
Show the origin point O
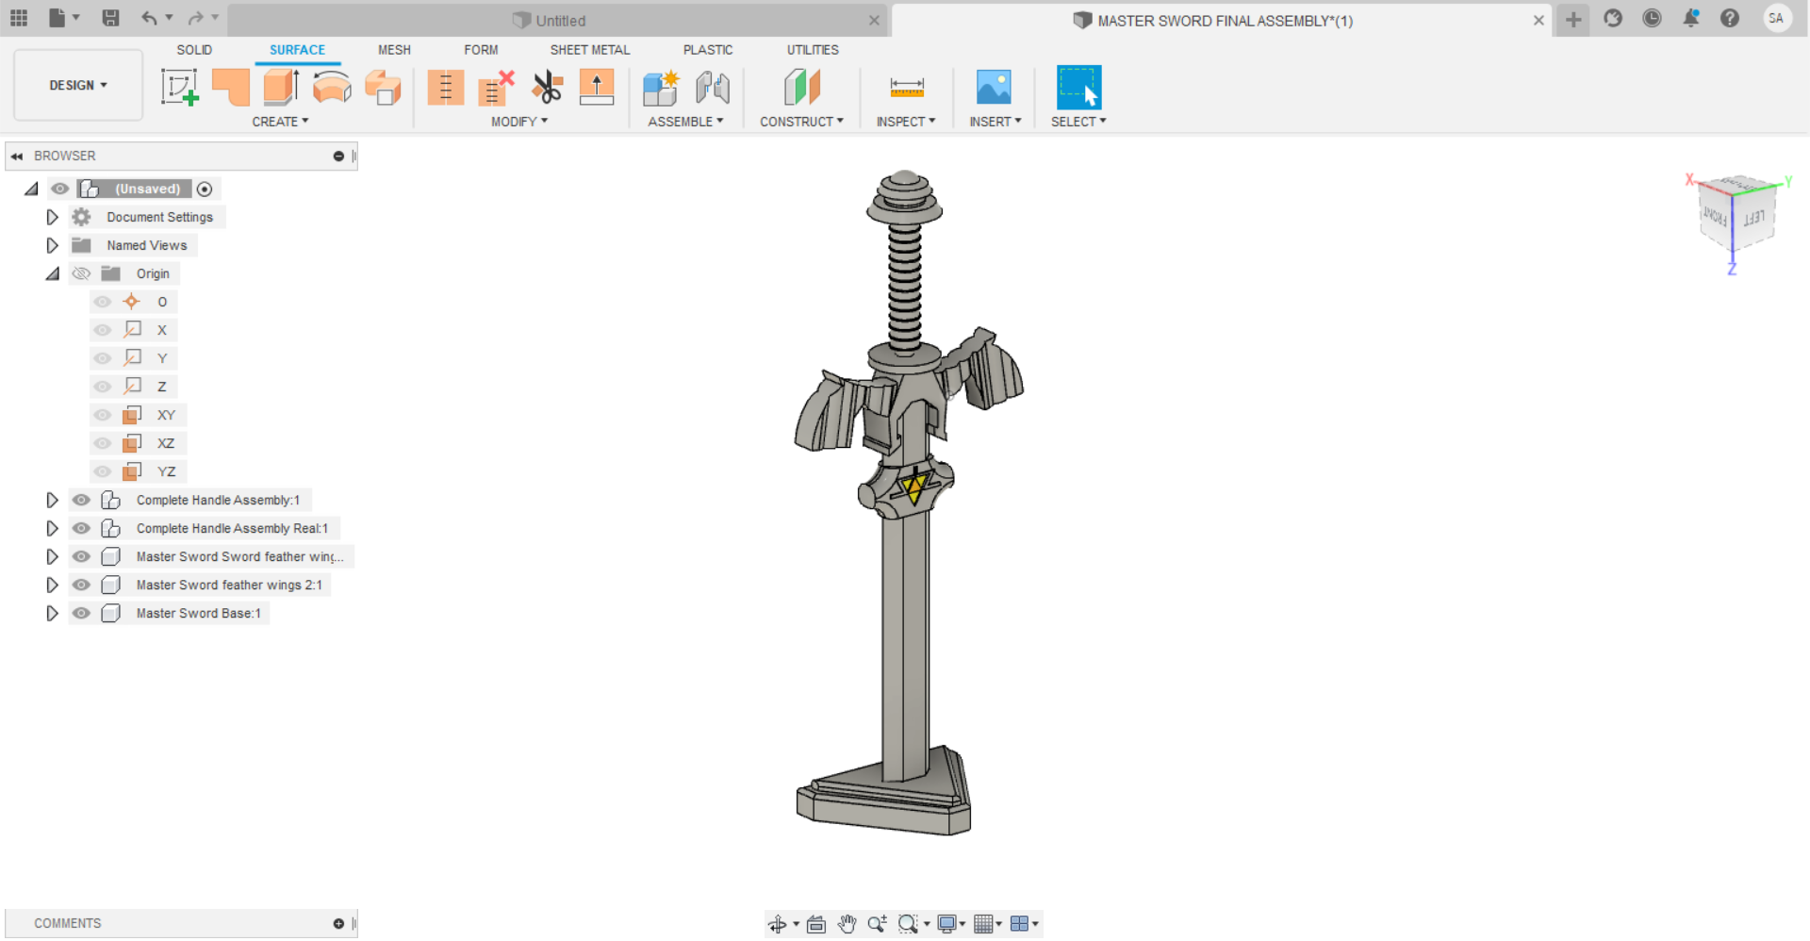click(103, 302)
